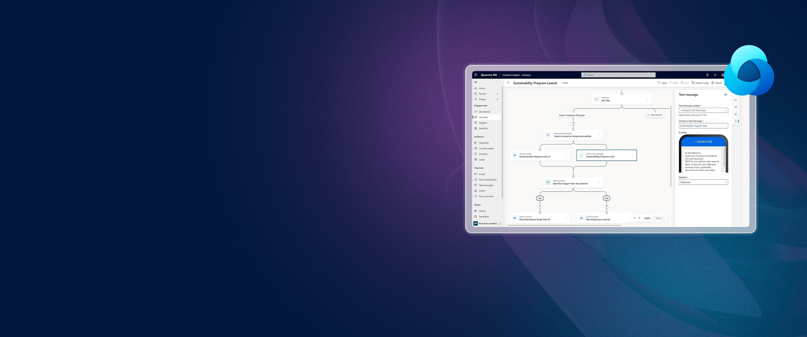The image size is (807, 337).
Task: Click the Yes branch node
Action: pyautogui.click(x=540, y=198)
